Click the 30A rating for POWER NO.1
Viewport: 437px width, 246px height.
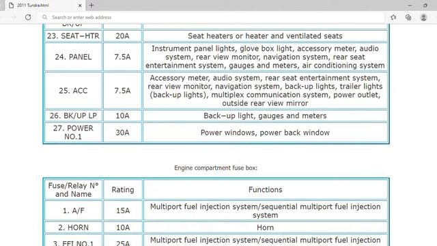123,133
